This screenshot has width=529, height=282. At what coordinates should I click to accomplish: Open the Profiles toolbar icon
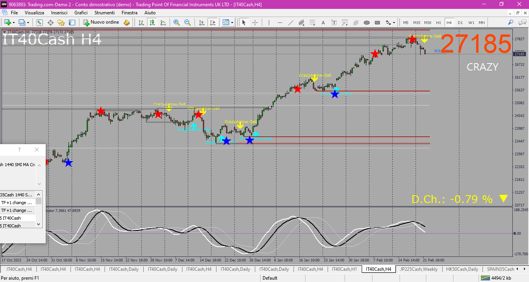[x=22, y=22]
